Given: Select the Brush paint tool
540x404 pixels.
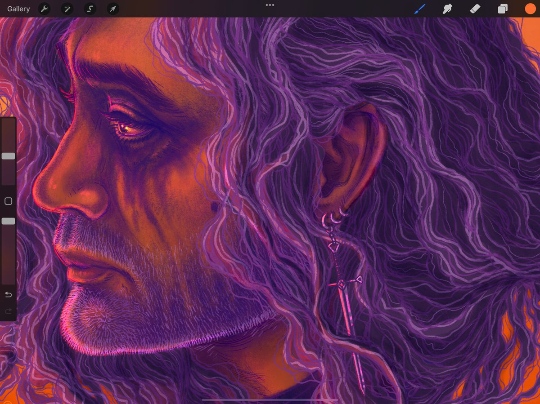Looking at the screenshot, I should pyautogui.click(x=420, y=9).
